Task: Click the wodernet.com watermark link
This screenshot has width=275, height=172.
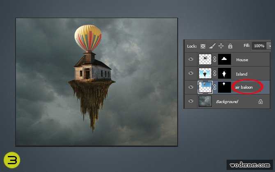Action: (x=249, y=165)
